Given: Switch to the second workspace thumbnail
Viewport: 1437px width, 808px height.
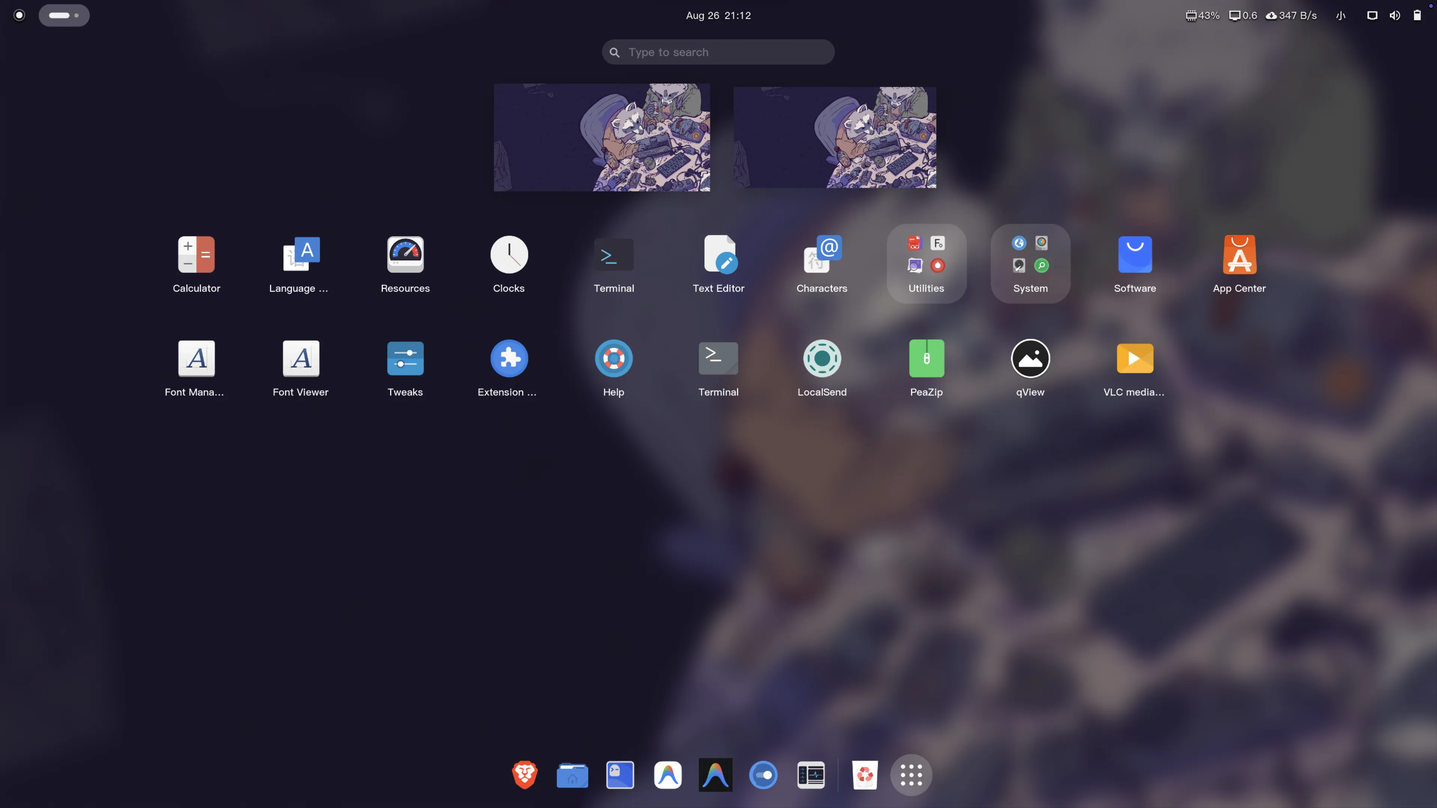Looking at the screenshot, I should click(835, 137).
